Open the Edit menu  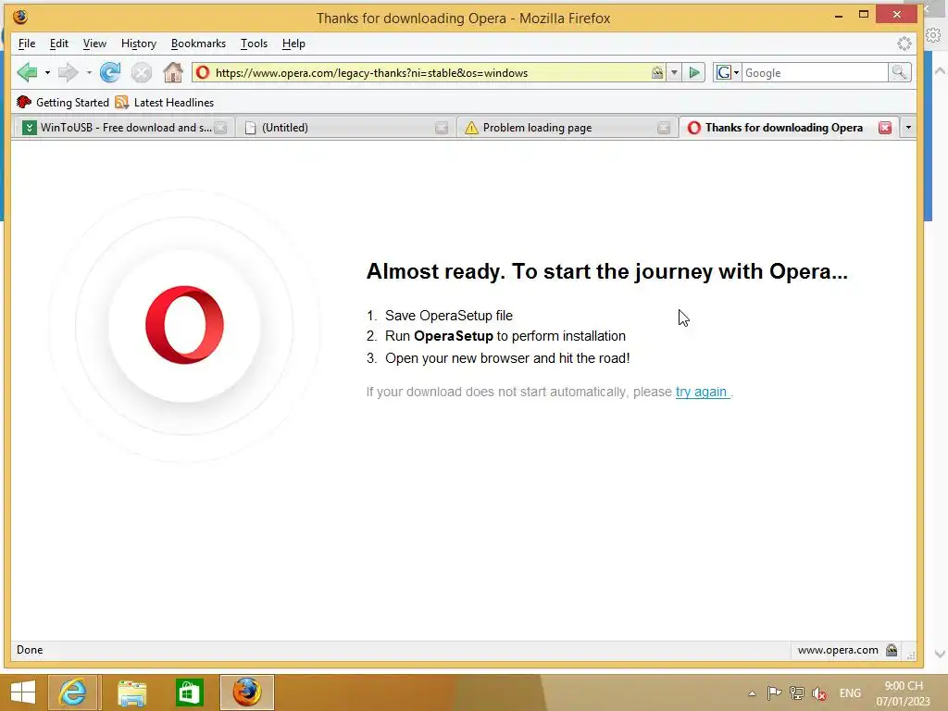click(58, 44)
